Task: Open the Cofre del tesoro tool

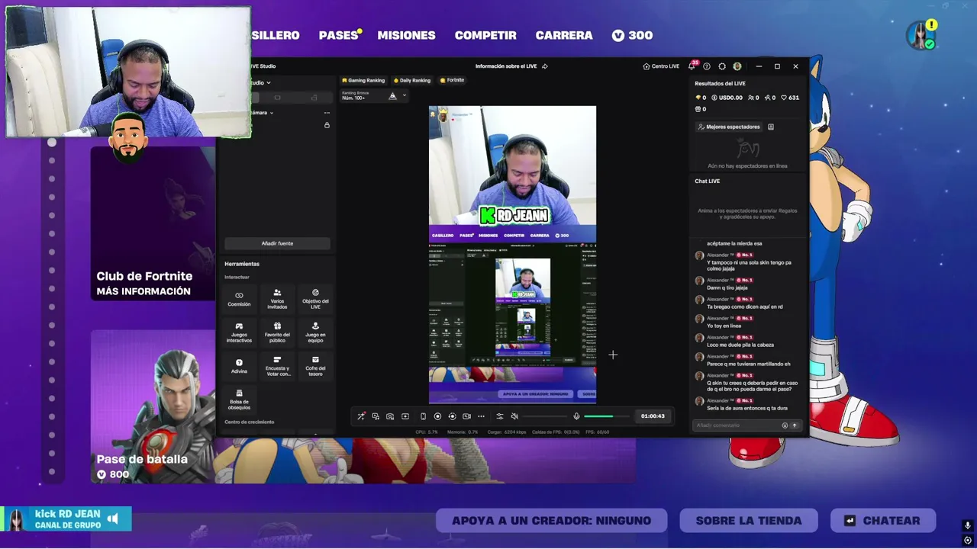Action: [315, 366]
